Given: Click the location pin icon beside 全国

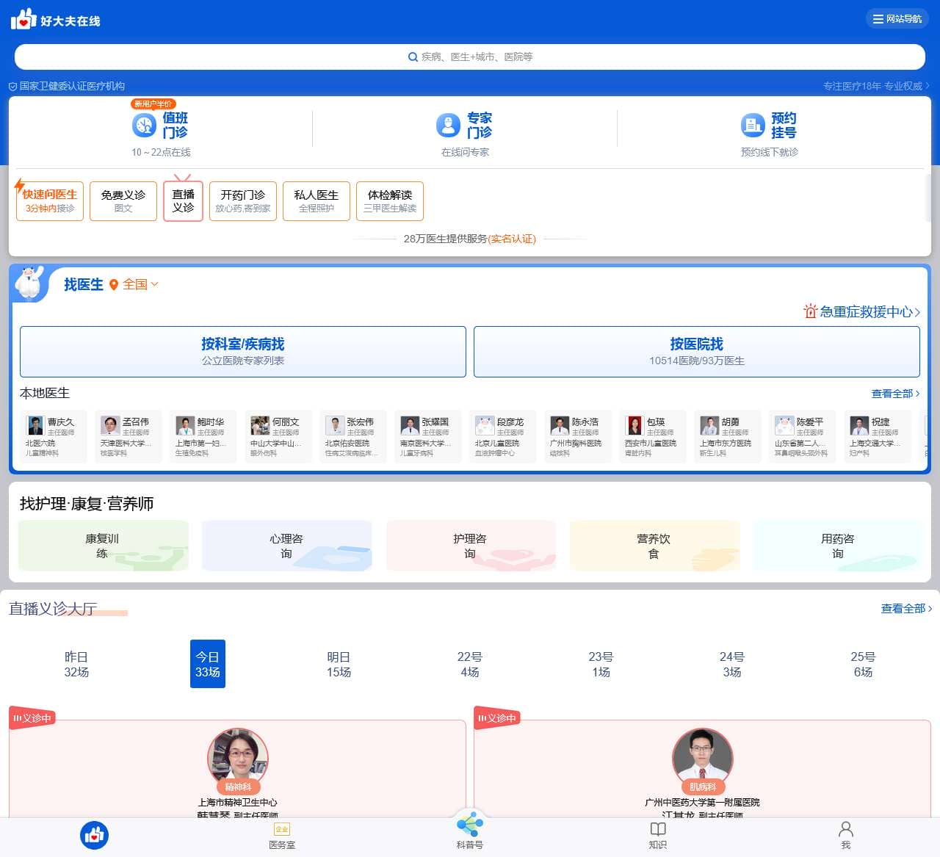Looking at the screenshot, I should click(114, 285).
